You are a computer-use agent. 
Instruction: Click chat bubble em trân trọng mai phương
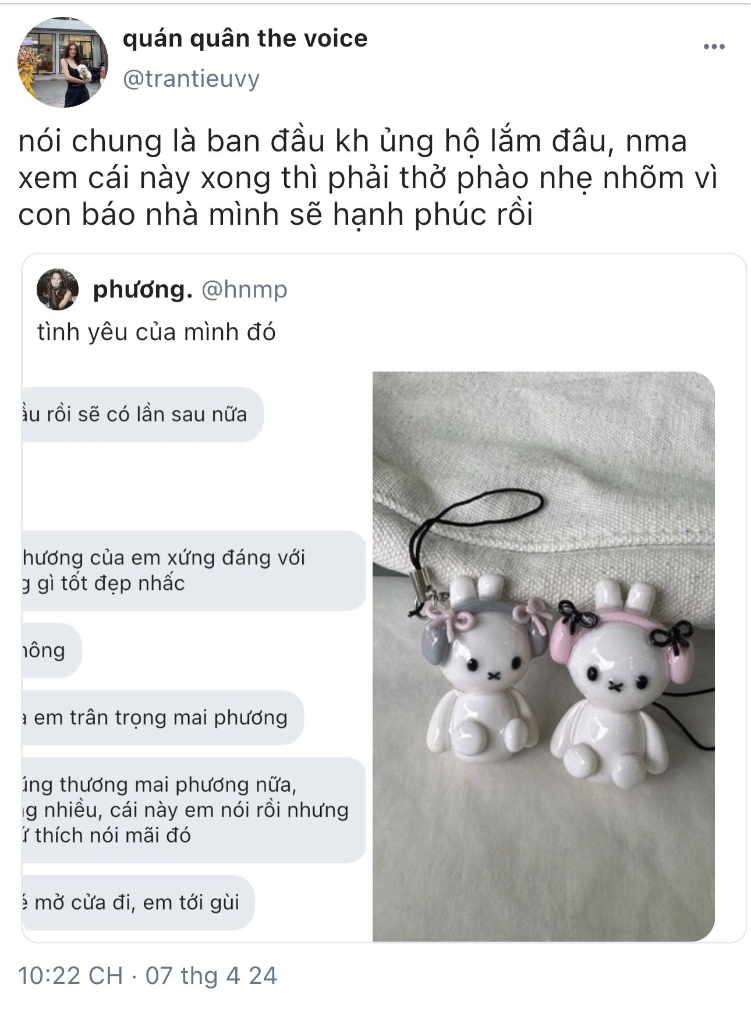[163, 718]
